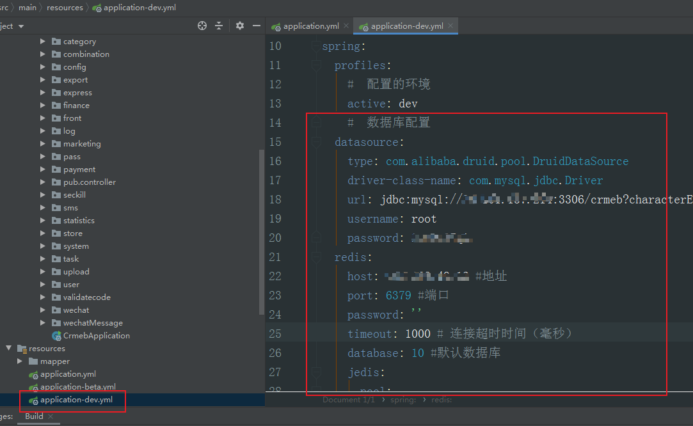
Task: Expand the finance folder arrow
Action: [43, 105]
